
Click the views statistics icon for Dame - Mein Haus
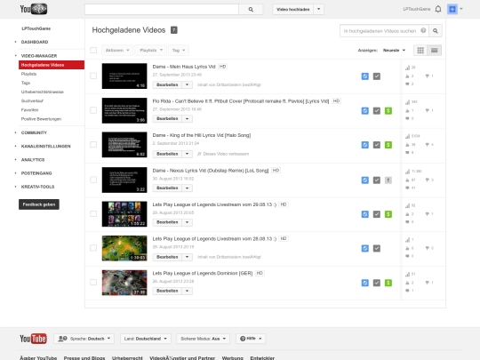[407, 68]
